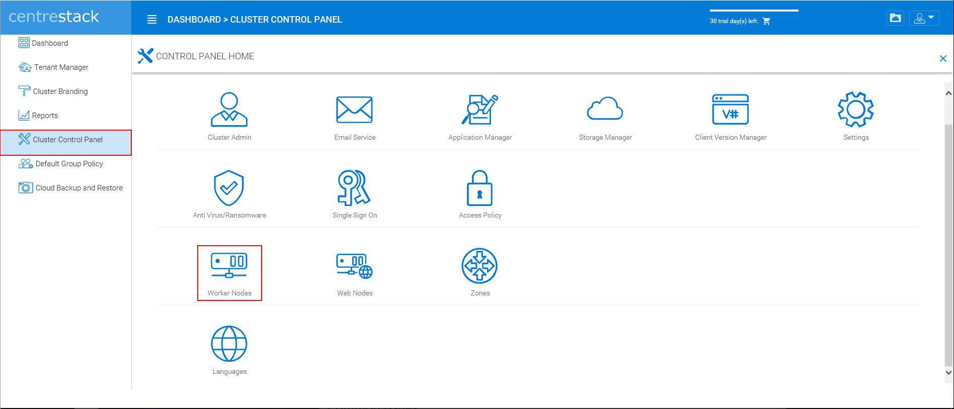This screenshot has width=954, height=409.
Task: Open the Cluster Admin panel
Action: coord(229,110)
